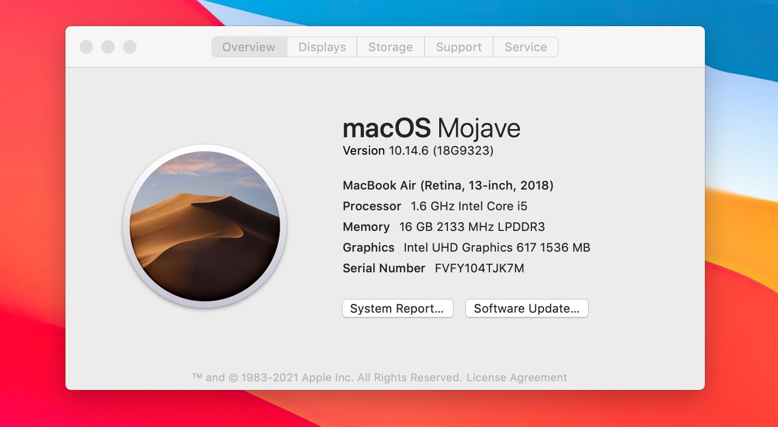Screen dimensions: 778x427
Task: Open the License Agreement link
Action: coord(517,377)
